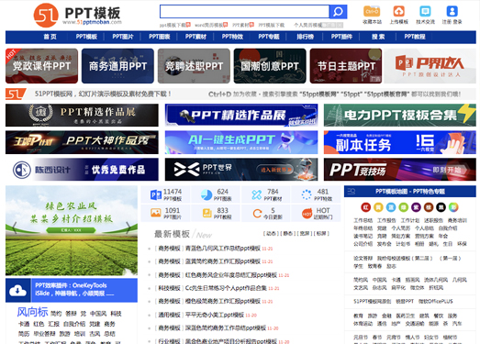Open the technical exchange chat icon

pos(425,11)
